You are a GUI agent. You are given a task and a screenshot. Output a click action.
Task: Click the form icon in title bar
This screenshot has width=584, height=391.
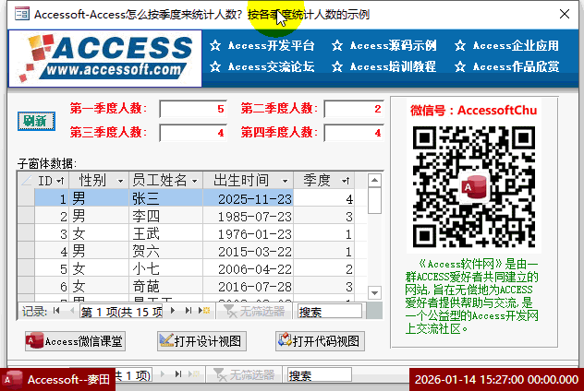coord(18,15)
